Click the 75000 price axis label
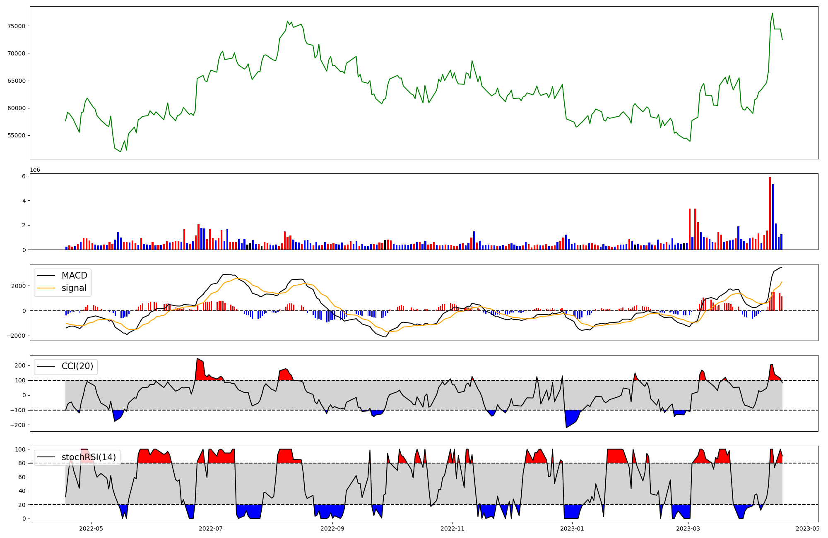The width and height of the screenshot is (828, 538). 17,26
